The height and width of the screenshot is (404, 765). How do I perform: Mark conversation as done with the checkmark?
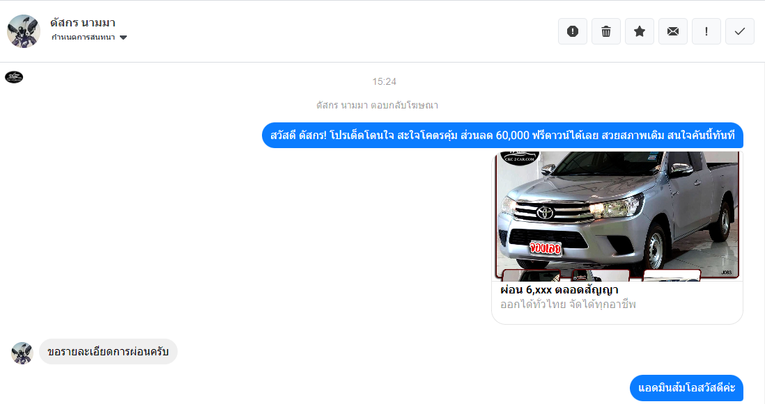point(740,31)
